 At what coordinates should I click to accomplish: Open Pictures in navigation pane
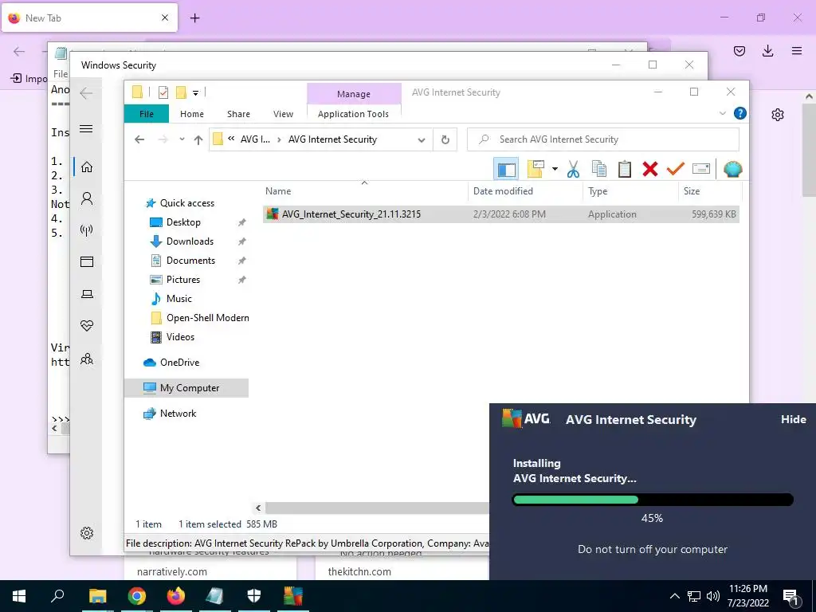(182, 280)
